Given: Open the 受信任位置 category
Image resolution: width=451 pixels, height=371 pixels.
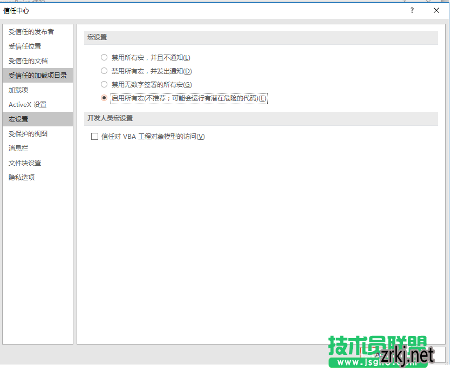Looking at the screenshot, I should 38,46.
